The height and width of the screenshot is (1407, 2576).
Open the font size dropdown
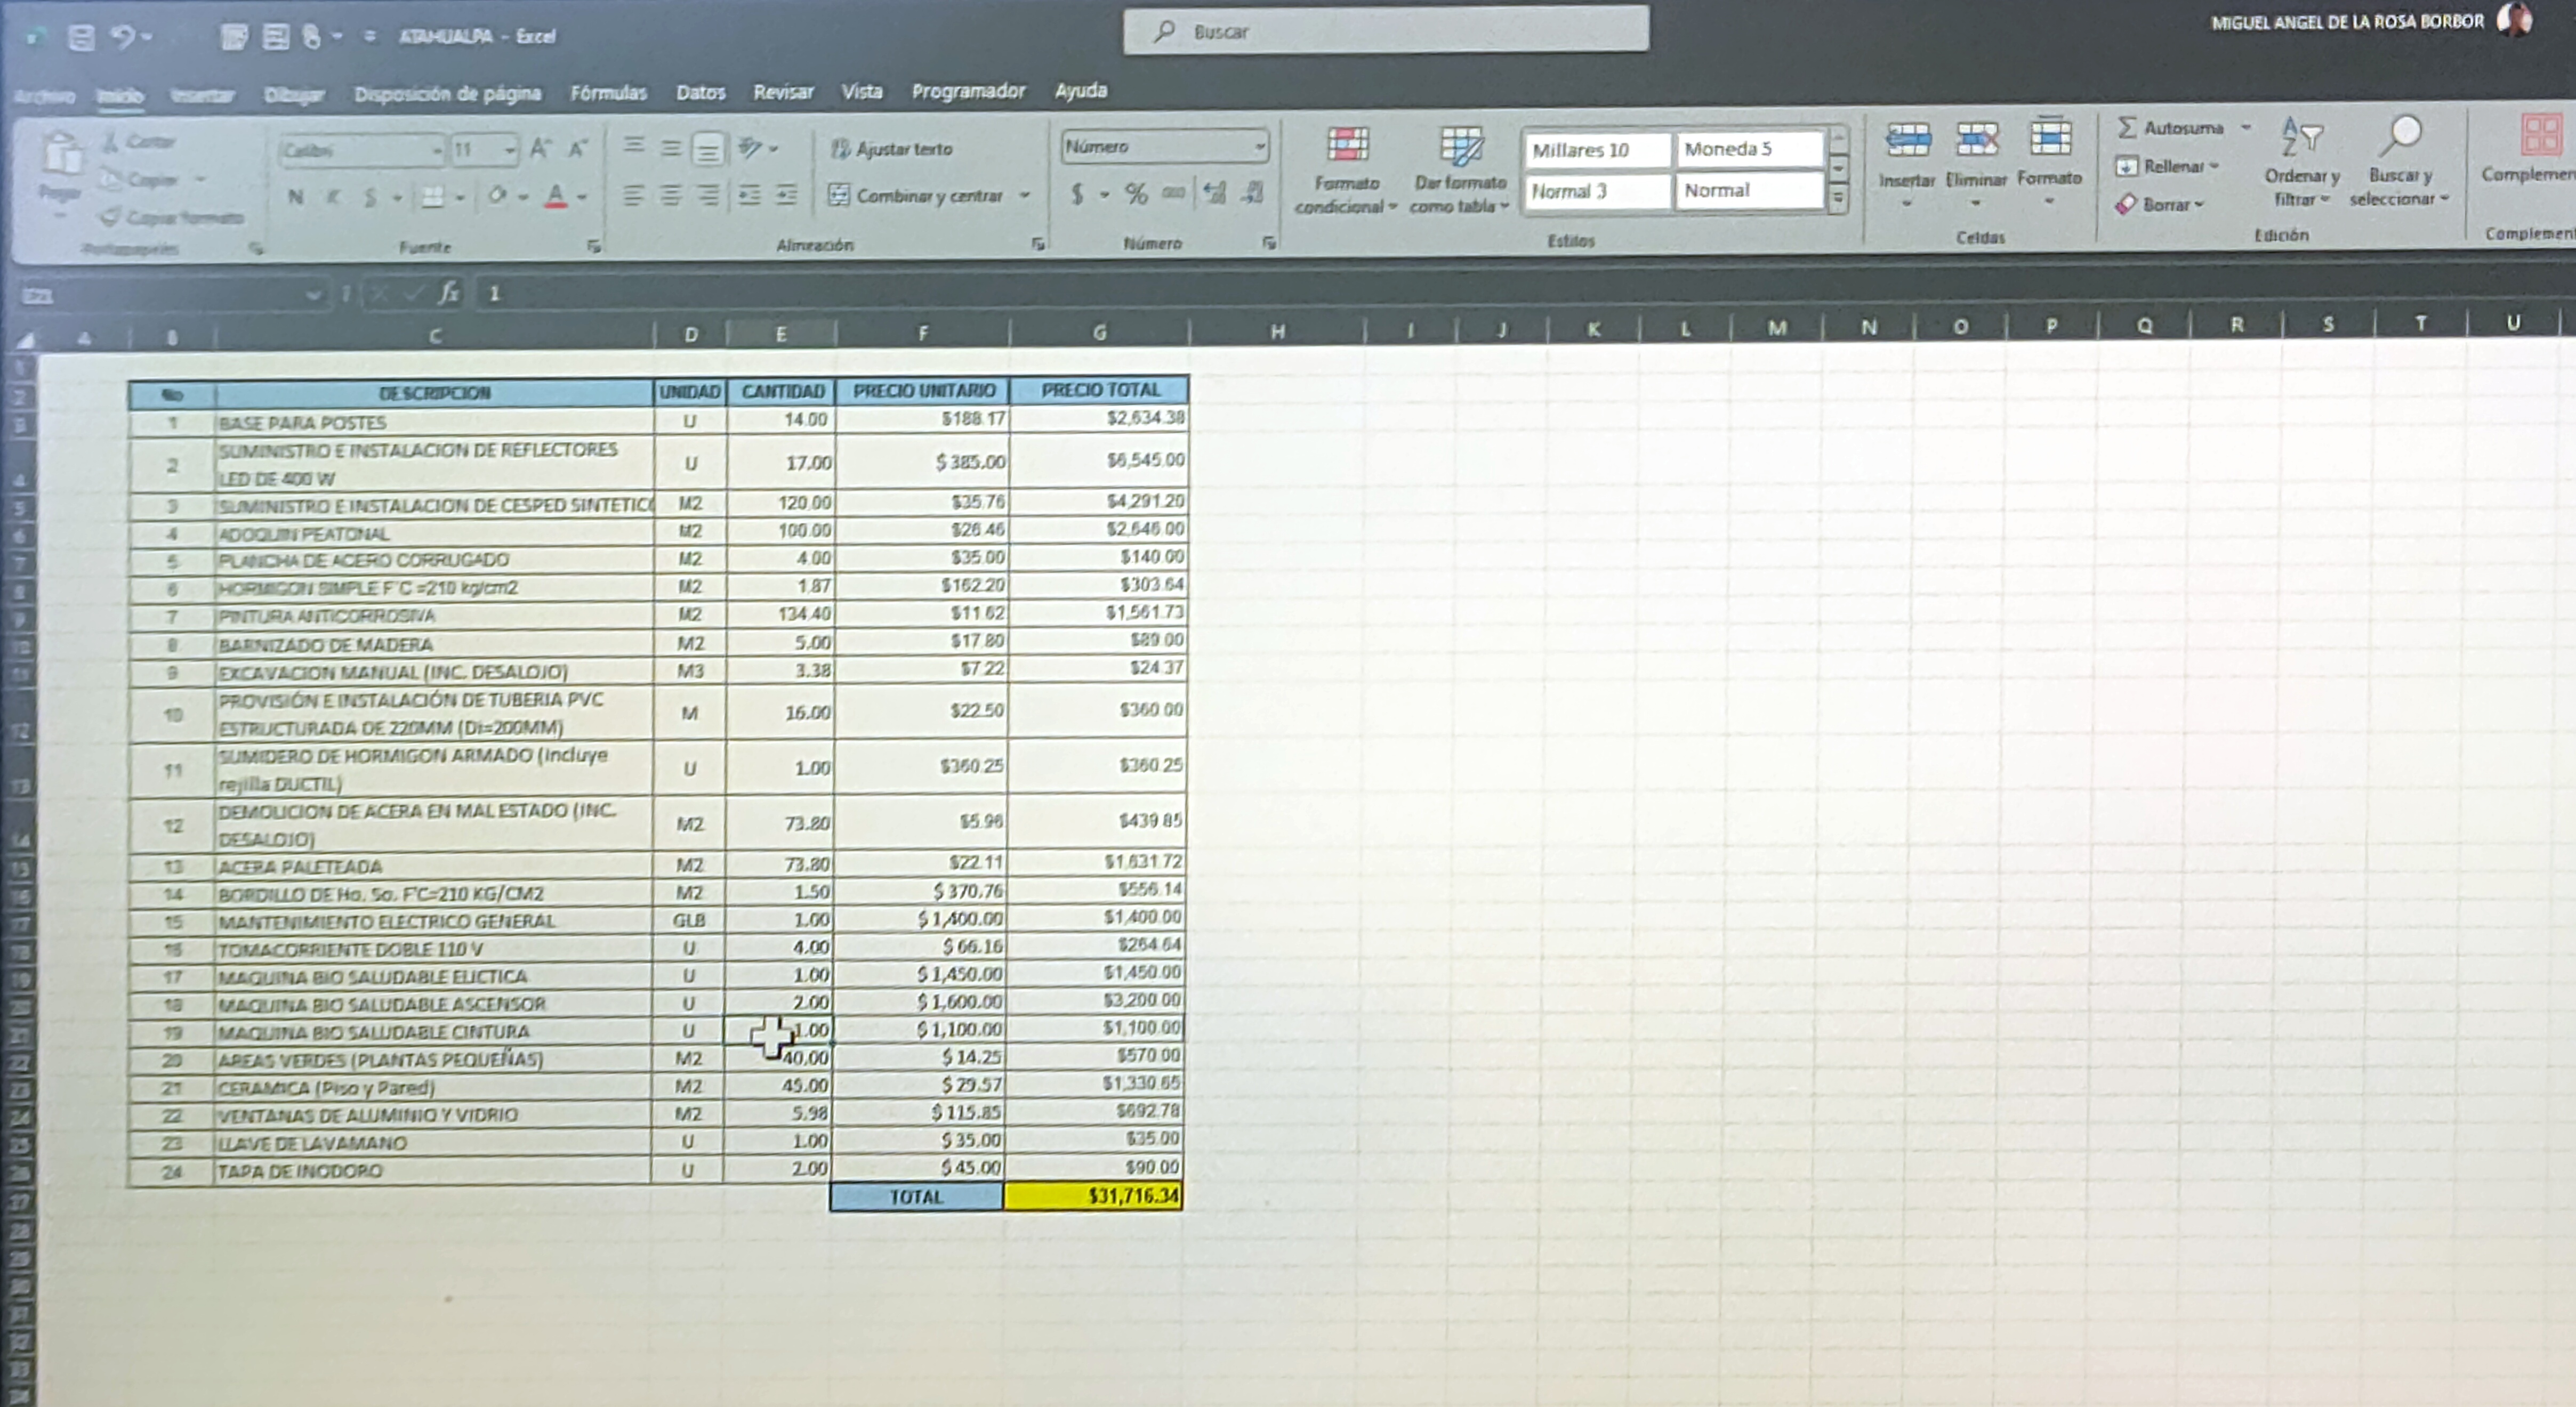pos(510,151)
